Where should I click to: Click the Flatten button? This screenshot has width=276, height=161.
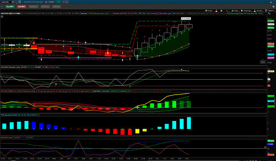57,7
